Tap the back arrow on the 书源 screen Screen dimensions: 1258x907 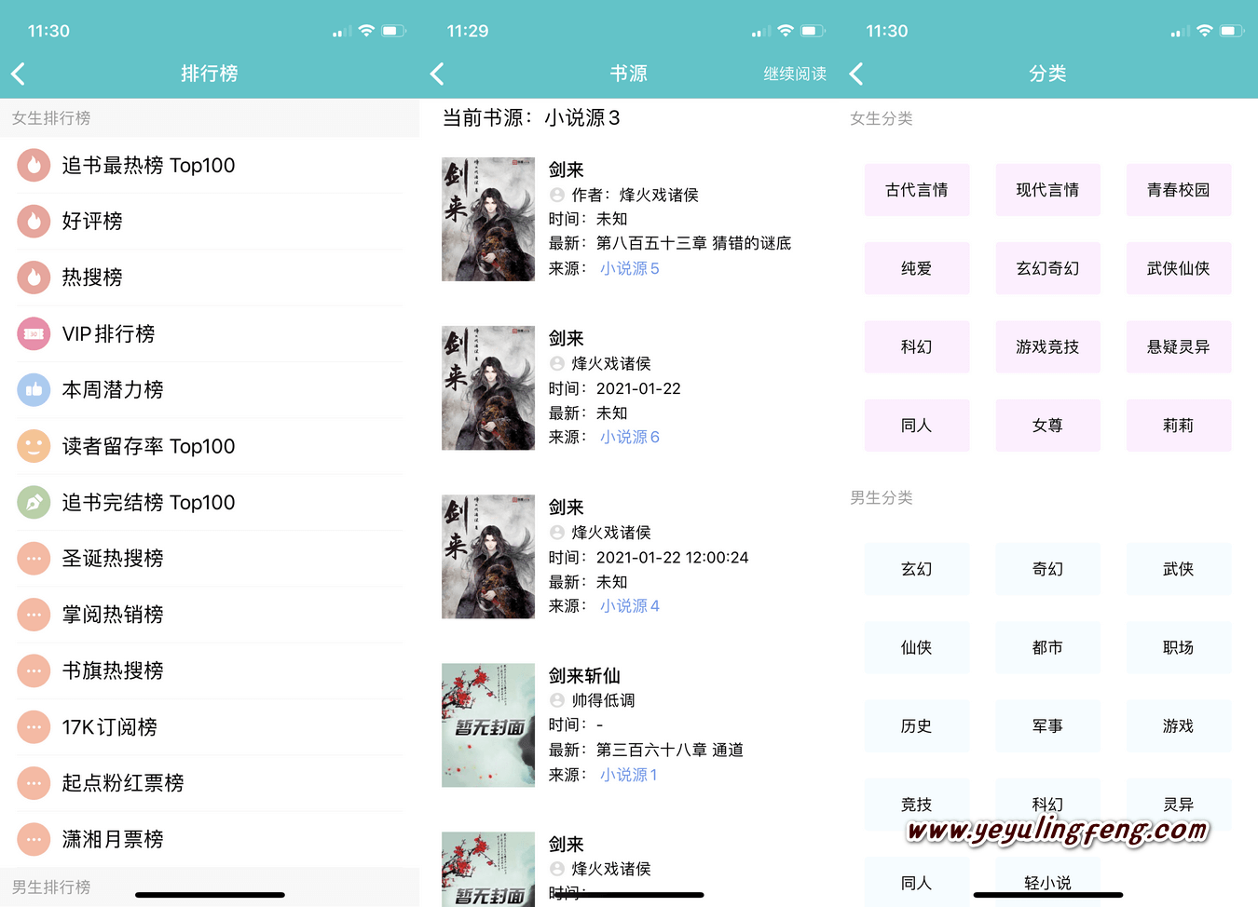[x=437, y=74]
